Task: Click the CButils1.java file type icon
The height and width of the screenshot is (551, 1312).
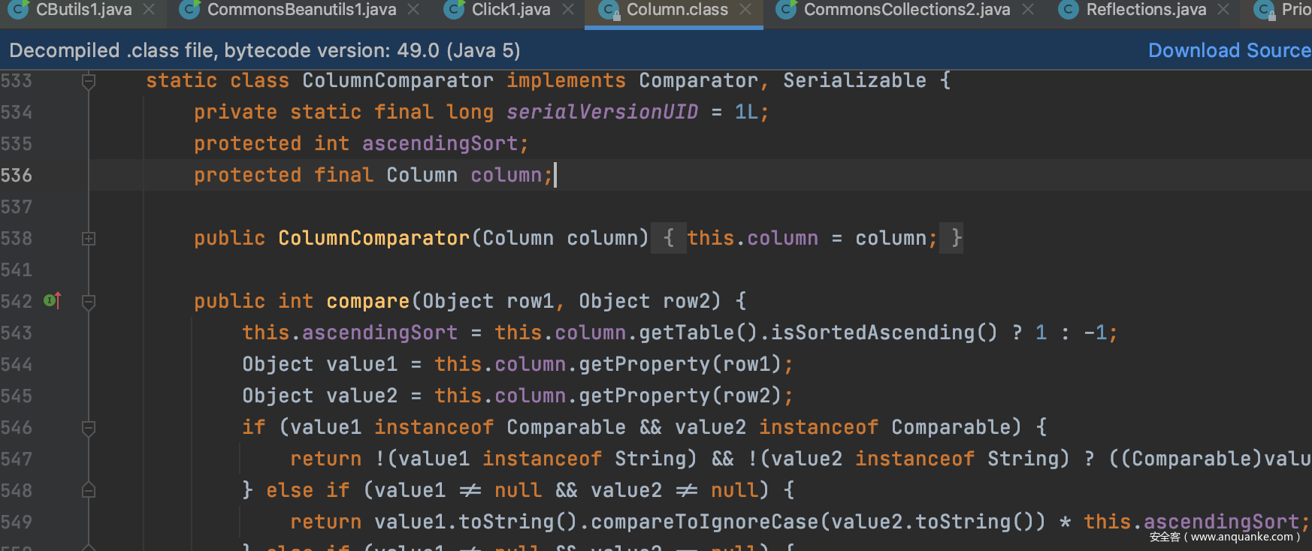Action: pyautogui.click(x=18, y=10)
